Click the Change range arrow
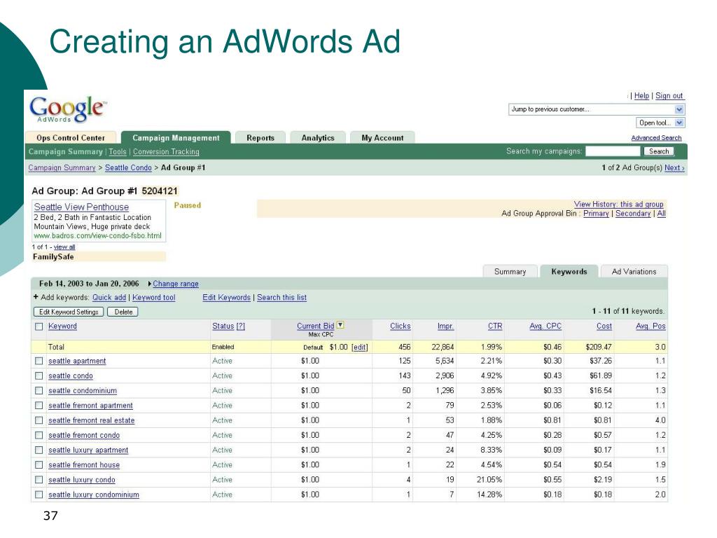 (150, 284)
